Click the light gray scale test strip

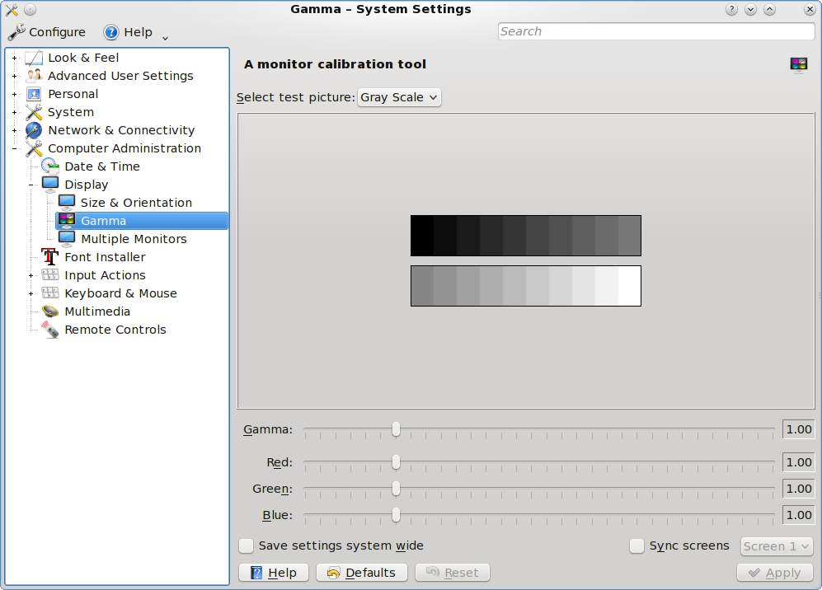pos(526,286)
